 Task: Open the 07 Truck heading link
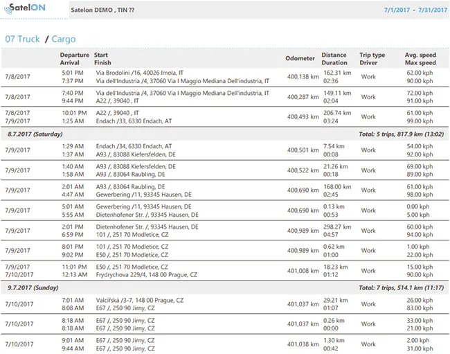click(22, 39)
